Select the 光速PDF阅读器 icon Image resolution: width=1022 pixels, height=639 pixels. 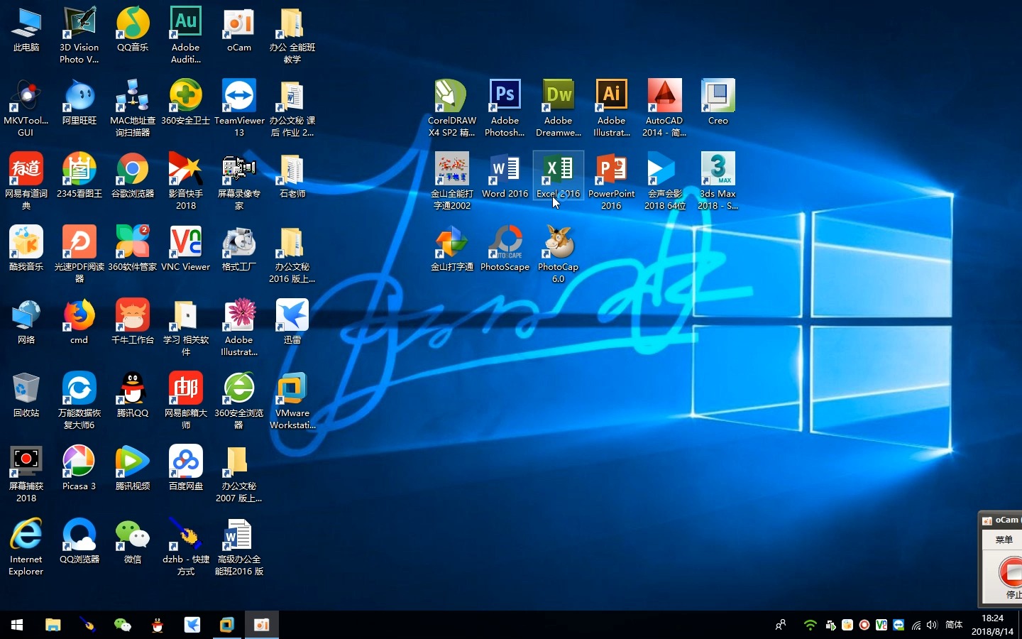79,254
